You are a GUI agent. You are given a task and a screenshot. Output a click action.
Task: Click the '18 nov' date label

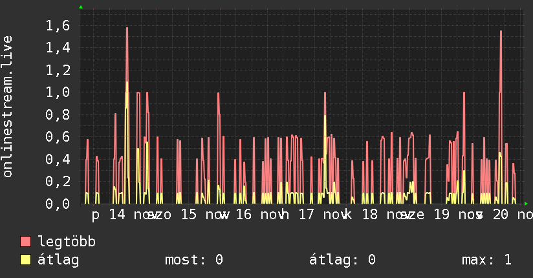[x=386, y=215]
